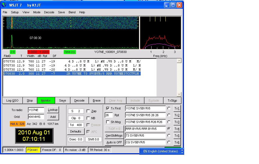Click the message field ending in 26 26

tap(145, 115)
